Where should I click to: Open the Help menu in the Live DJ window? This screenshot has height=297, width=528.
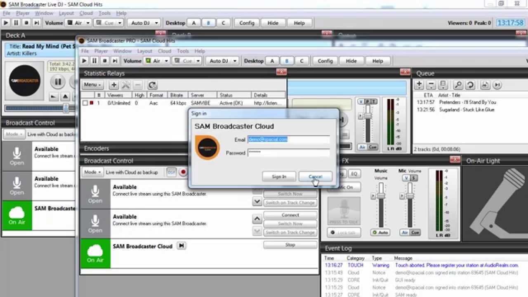pos(121,13)
